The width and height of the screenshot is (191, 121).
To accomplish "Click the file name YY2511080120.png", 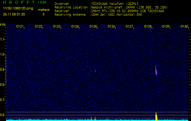I will (18, 8).
